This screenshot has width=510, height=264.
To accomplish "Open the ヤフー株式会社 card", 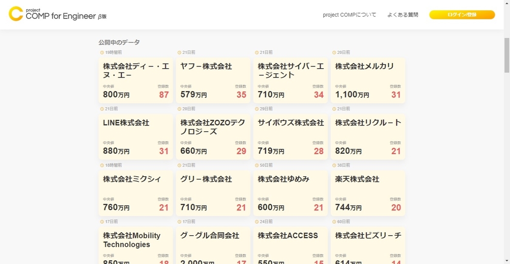I will pos(213,80).
